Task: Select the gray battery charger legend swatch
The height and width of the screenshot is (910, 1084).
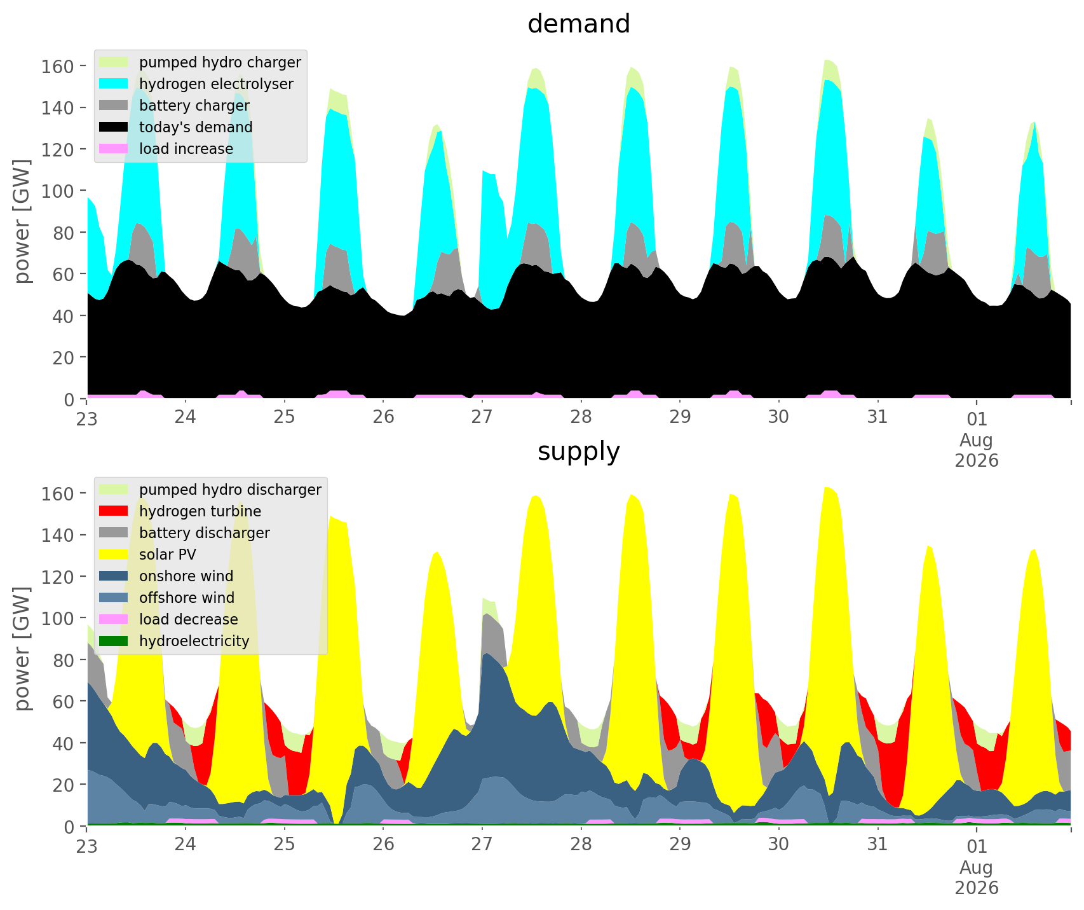Action: (115, 105)
